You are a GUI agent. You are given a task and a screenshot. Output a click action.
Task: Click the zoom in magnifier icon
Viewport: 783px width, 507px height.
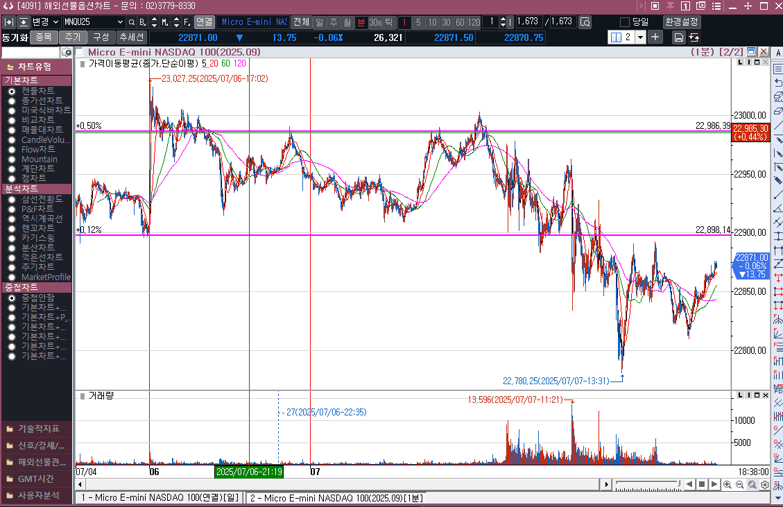[x=727, y=485]
